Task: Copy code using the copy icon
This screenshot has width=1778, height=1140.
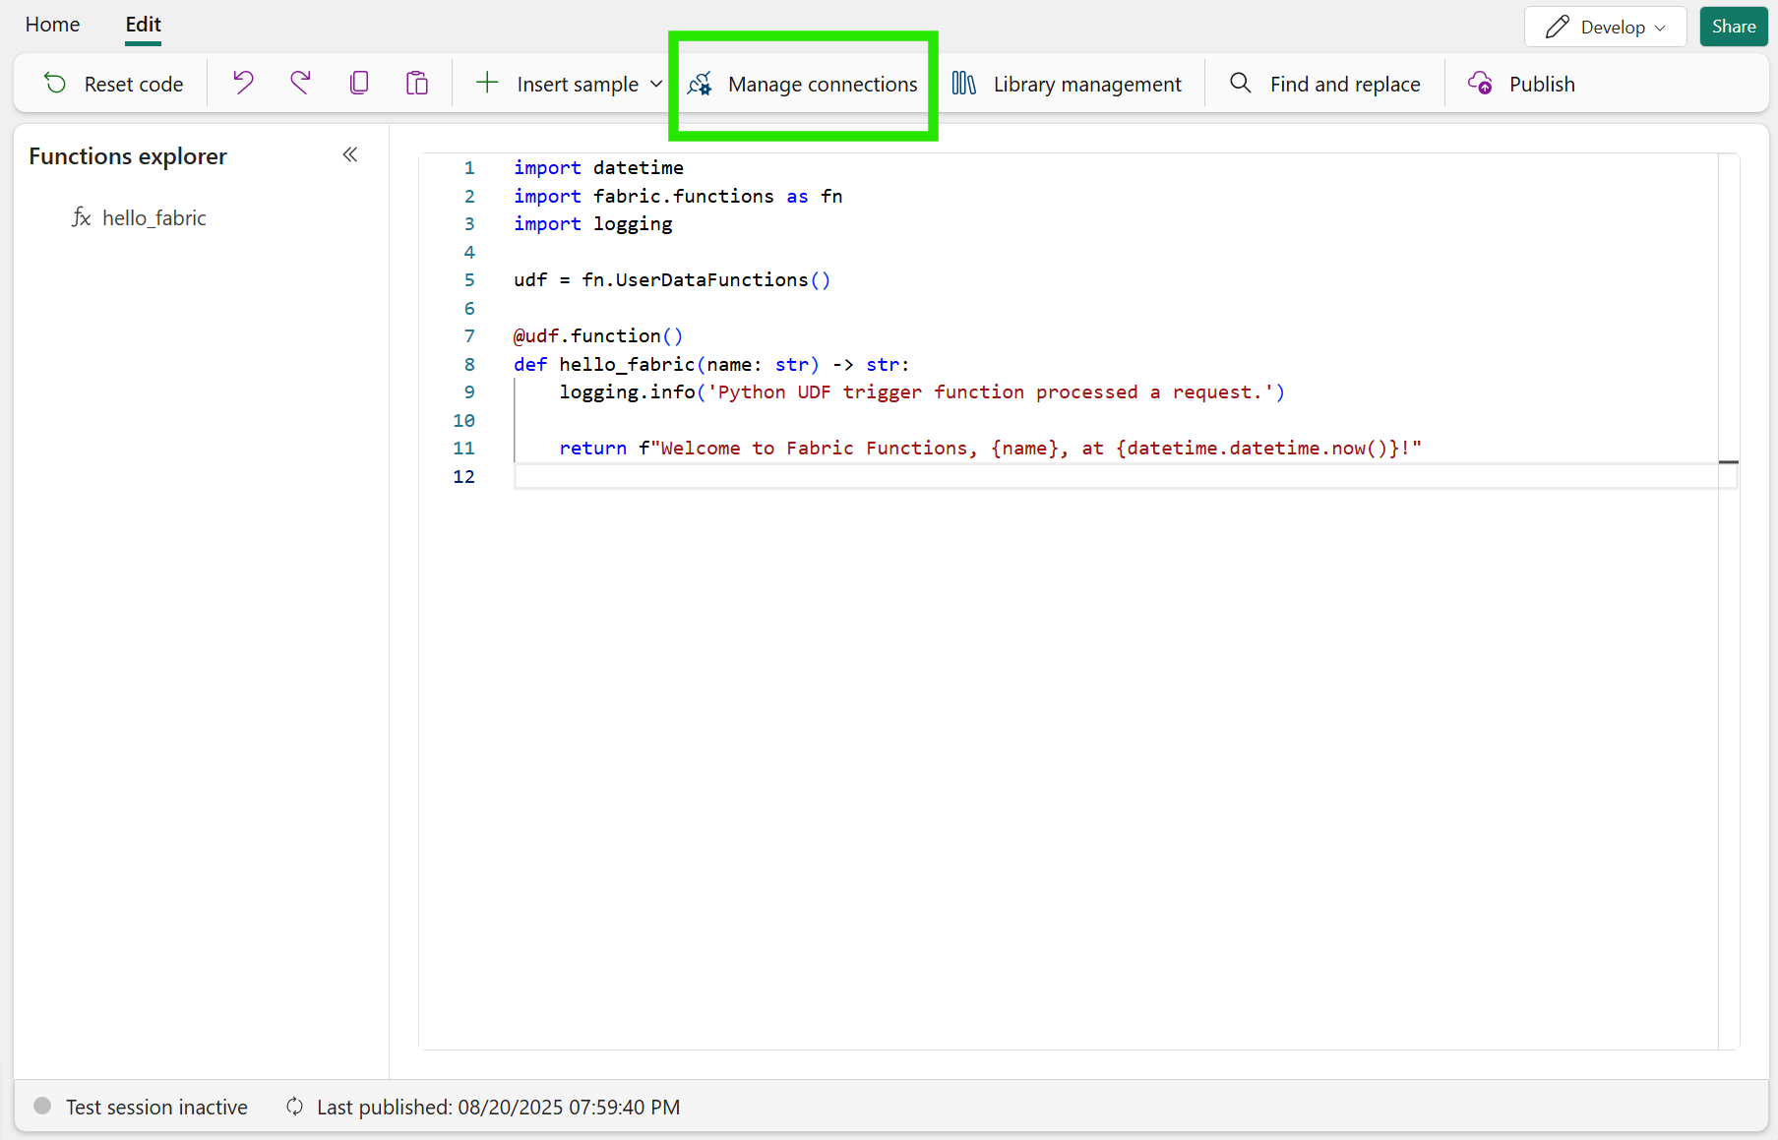Action: [x=359, y=83]
